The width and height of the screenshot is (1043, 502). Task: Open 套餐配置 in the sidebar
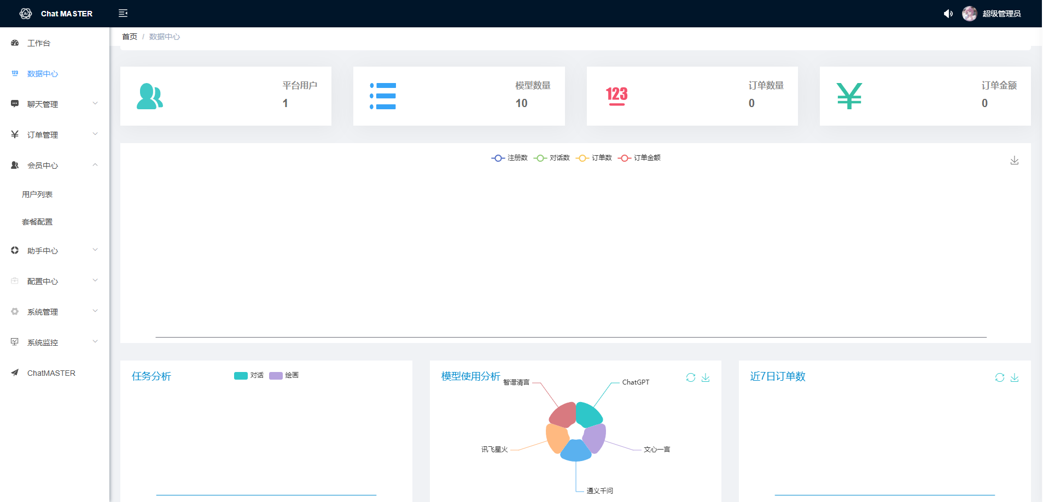click(37, 222)
